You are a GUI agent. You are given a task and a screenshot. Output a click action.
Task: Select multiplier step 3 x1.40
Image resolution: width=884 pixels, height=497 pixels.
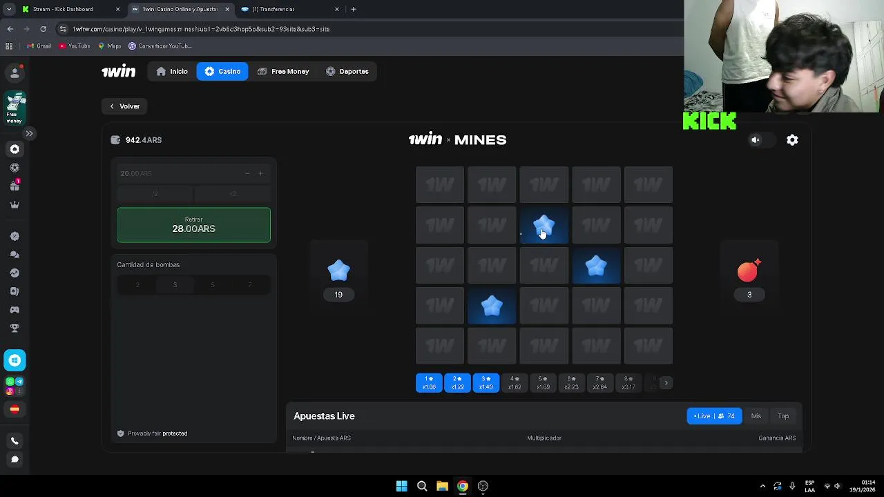pos(486,383)
